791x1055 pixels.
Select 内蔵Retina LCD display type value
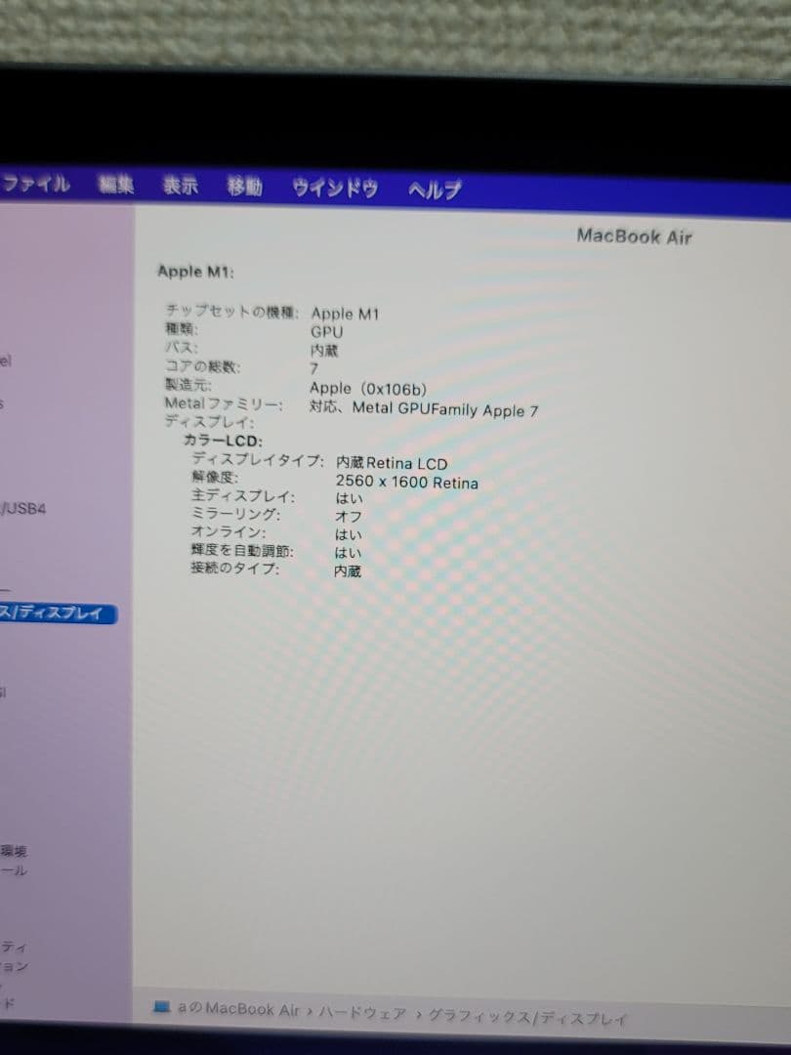(392, 463)
